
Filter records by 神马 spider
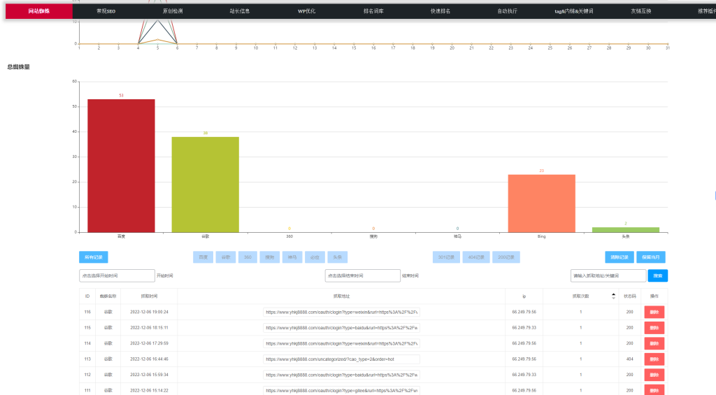(x=292, y=257)
